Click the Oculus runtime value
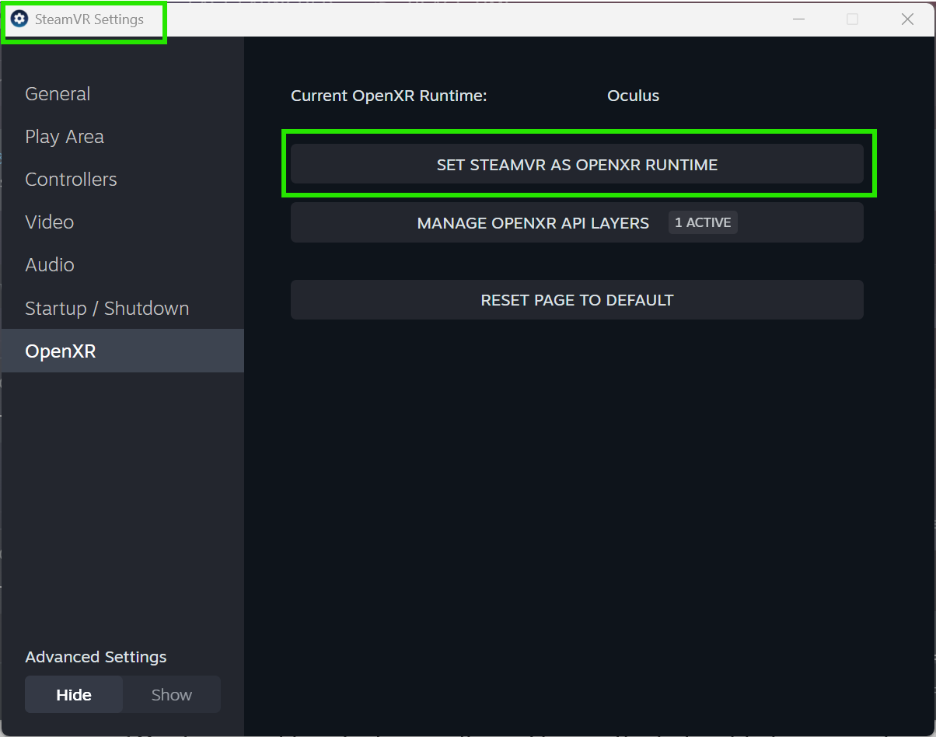The image size is (936, 737). click(633, 96)
